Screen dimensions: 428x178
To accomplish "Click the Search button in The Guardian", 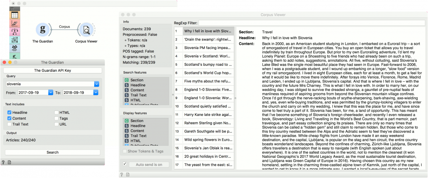I will click(x=53, y=152).
